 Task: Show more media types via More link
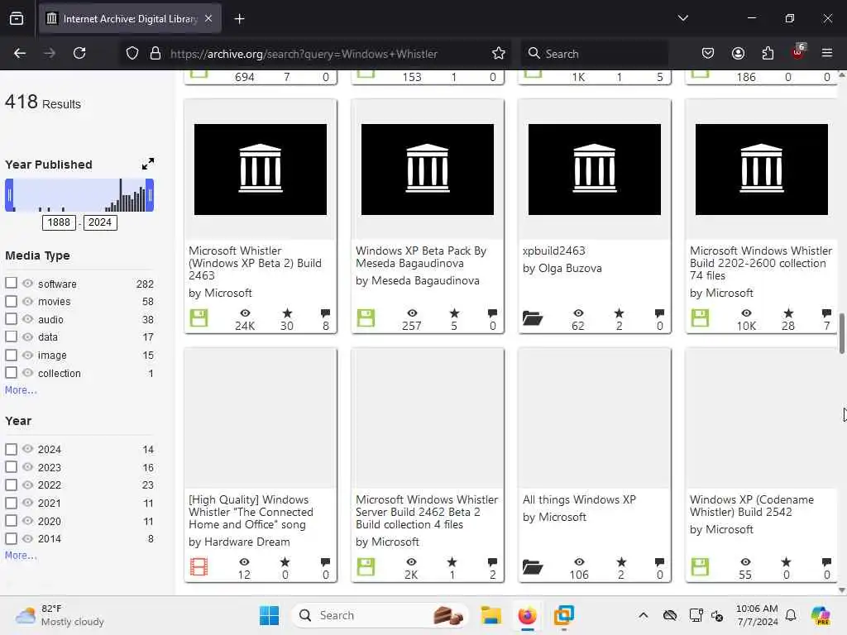[21, 390]
